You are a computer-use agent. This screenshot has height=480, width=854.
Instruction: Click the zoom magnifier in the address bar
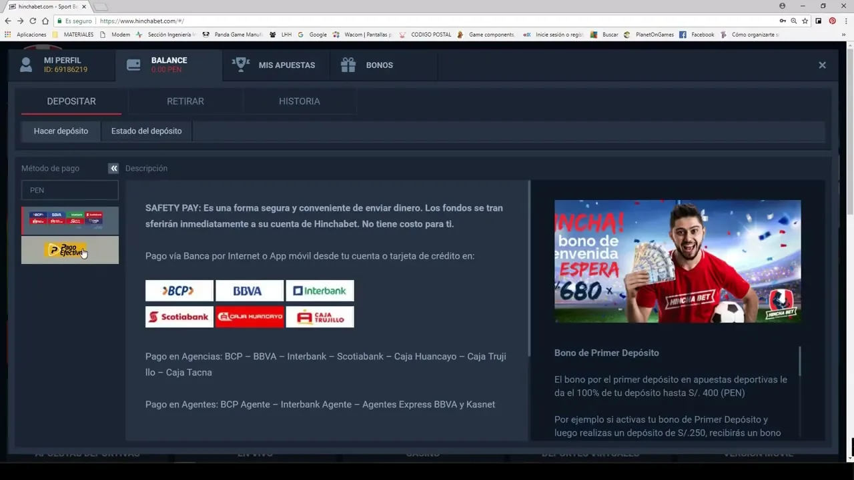pyautogui.click(x=794, y=21)
